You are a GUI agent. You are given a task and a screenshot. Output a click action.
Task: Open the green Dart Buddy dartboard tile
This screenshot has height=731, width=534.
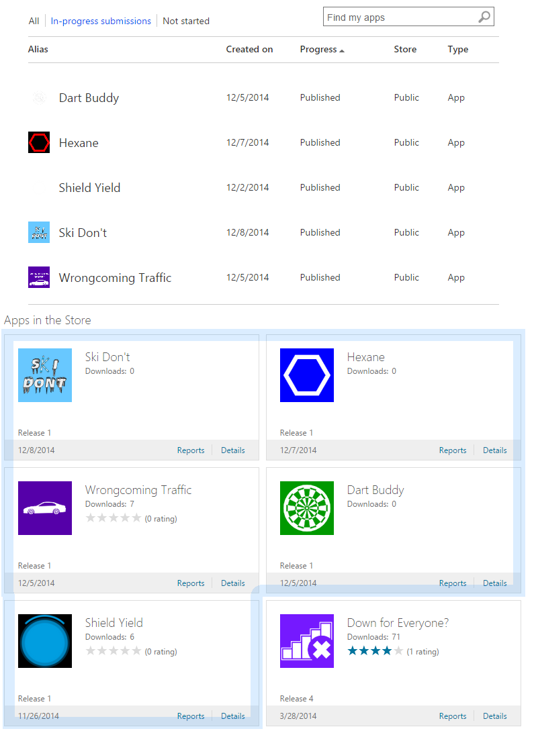(307, 508)
